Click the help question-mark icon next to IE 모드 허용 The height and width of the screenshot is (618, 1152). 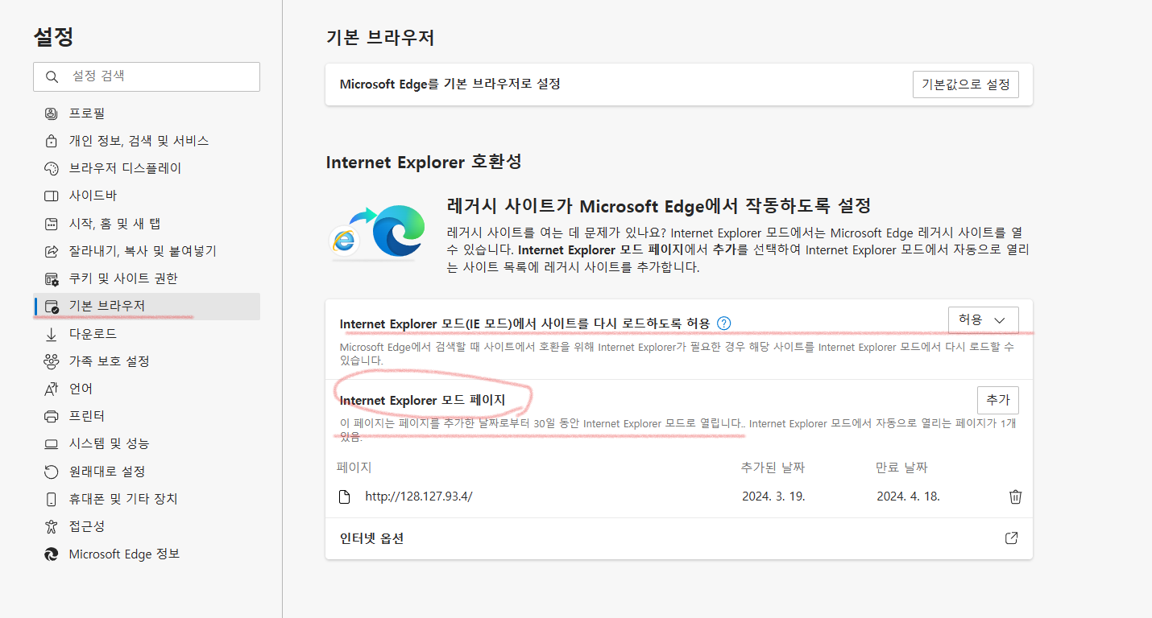(x=723, y=323)
